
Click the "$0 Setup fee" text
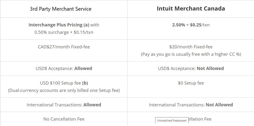point(191,83)
